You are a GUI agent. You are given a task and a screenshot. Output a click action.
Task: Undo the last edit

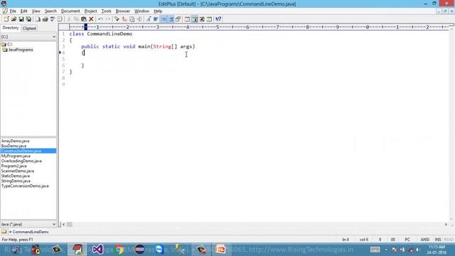click(100, 19)
